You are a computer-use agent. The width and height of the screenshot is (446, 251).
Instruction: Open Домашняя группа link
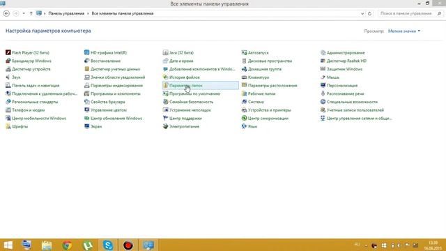tap(265, 69)
